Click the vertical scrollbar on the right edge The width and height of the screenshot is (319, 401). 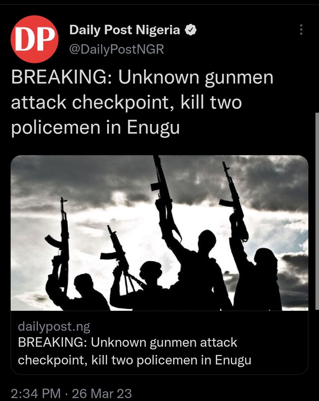coord(317,211)
